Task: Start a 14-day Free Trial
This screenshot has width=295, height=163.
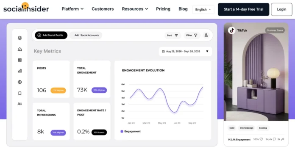Action: point(243,9)
